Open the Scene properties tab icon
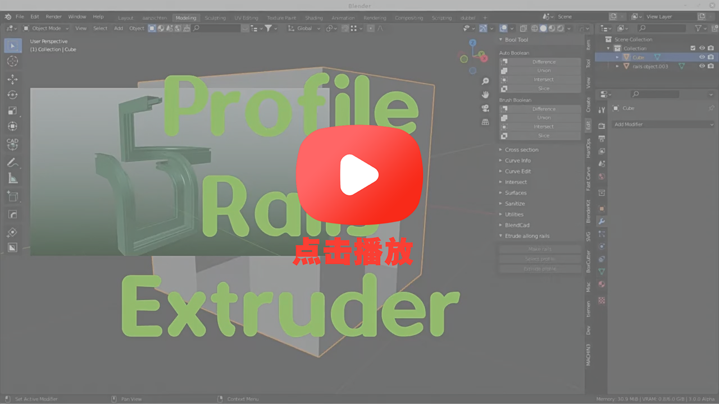 click(602, 164)
